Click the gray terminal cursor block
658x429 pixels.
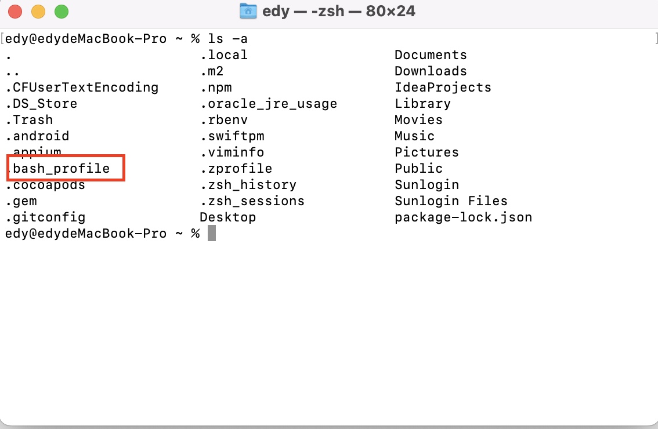[212, 234]
